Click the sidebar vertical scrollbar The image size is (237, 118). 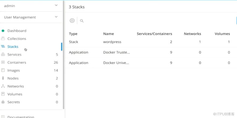click(64, 55)
